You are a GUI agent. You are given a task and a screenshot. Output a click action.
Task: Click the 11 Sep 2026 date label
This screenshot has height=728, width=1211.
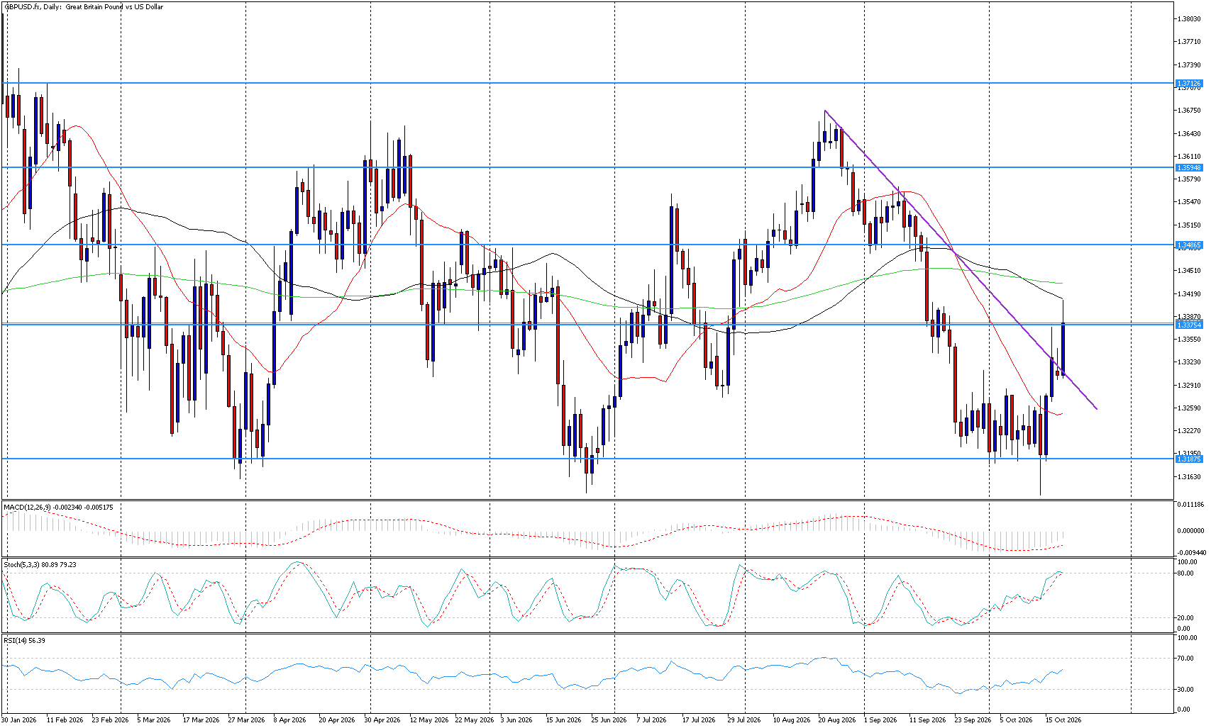pos(927,720)
